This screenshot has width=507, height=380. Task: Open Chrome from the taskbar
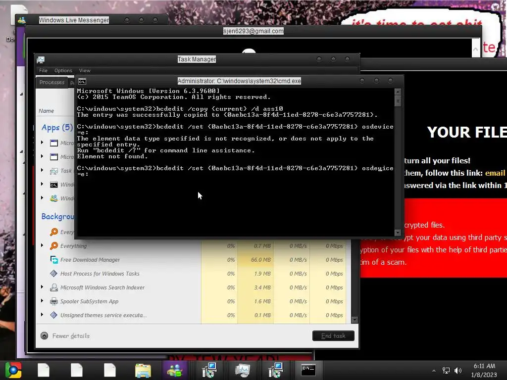[13, 370]
